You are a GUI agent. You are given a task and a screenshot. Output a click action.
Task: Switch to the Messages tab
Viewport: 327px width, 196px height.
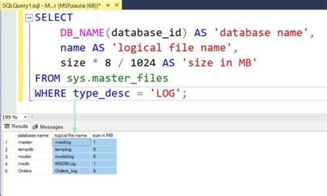(48, 127)
